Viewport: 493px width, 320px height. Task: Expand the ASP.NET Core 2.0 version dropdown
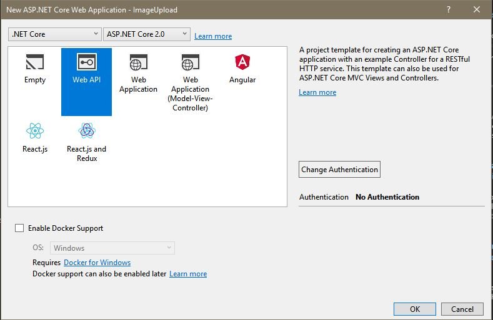pos(147,34)
